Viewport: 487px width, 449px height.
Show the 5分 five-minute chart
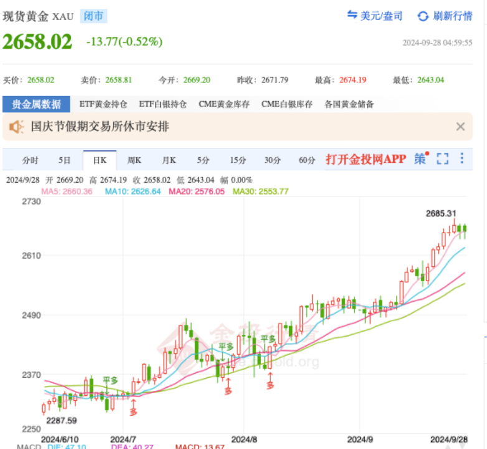pos(203,160)
